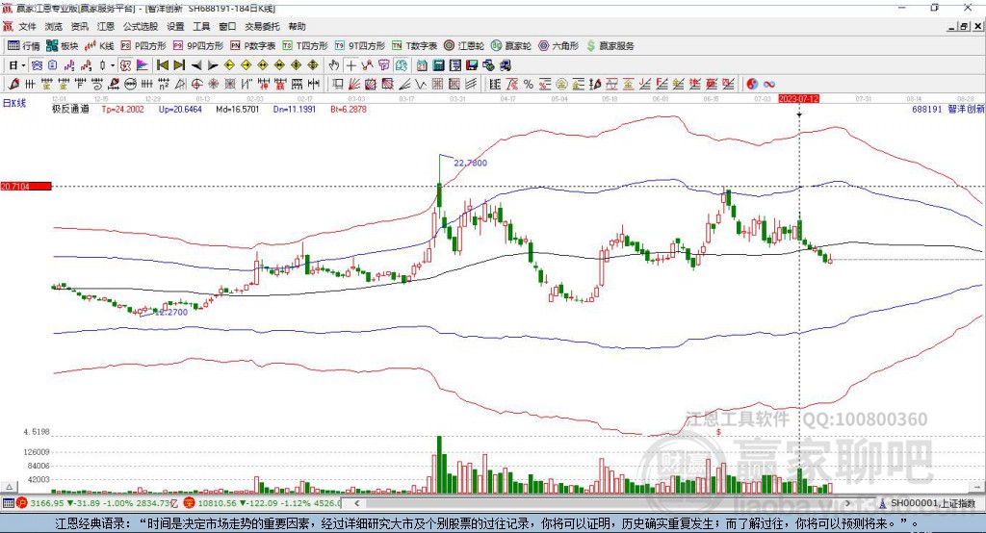Open the 资讯 menu
This screenshot has height=533, width=986.
[79, 26]
